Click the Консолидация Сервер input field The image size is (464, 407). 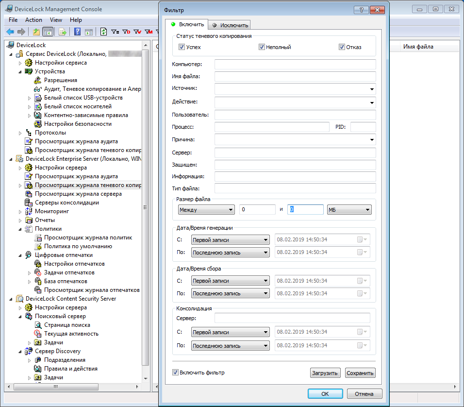[292, 318]
